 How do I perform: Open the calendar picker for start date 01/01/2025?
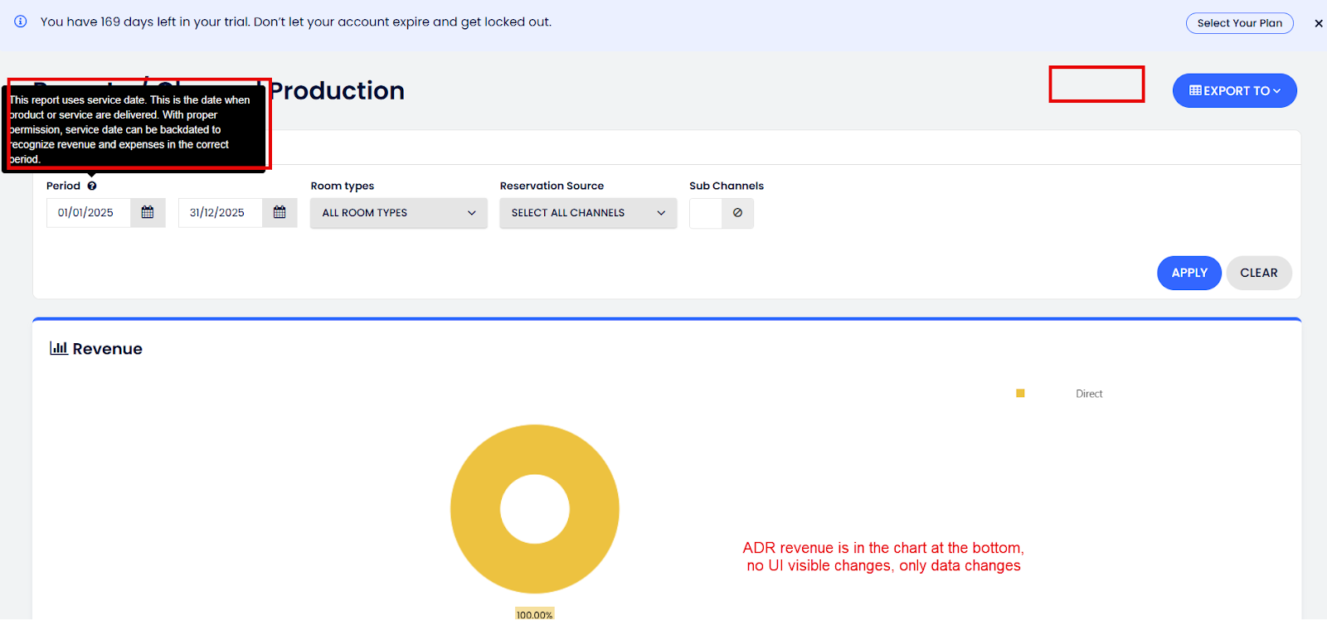pos(148,213)
